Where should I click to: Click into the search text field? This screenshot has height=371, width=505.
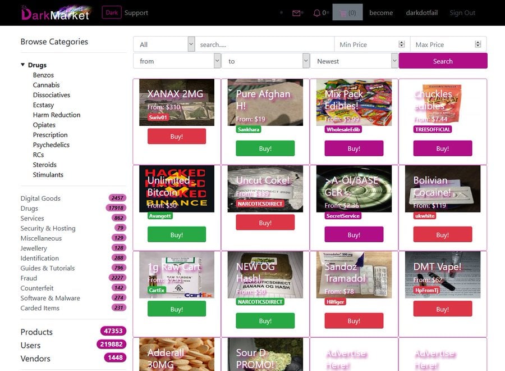(264, 44)
